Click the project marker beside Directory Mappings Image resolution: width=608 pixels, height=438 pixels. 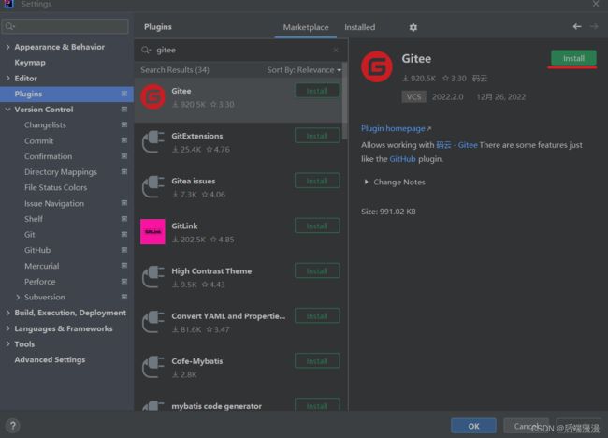[124, 171]
